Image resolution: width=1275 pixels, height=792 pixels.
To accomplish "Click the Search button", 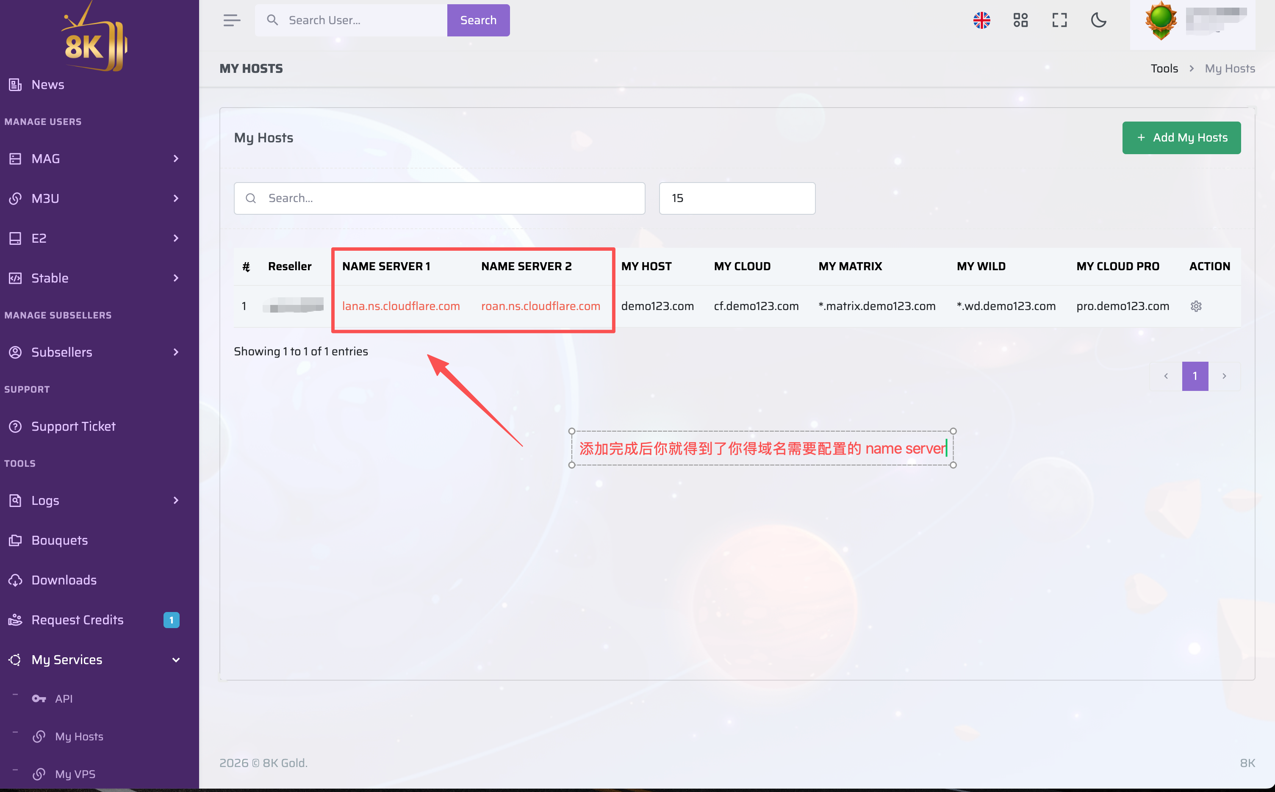I will tap(478, 20).
